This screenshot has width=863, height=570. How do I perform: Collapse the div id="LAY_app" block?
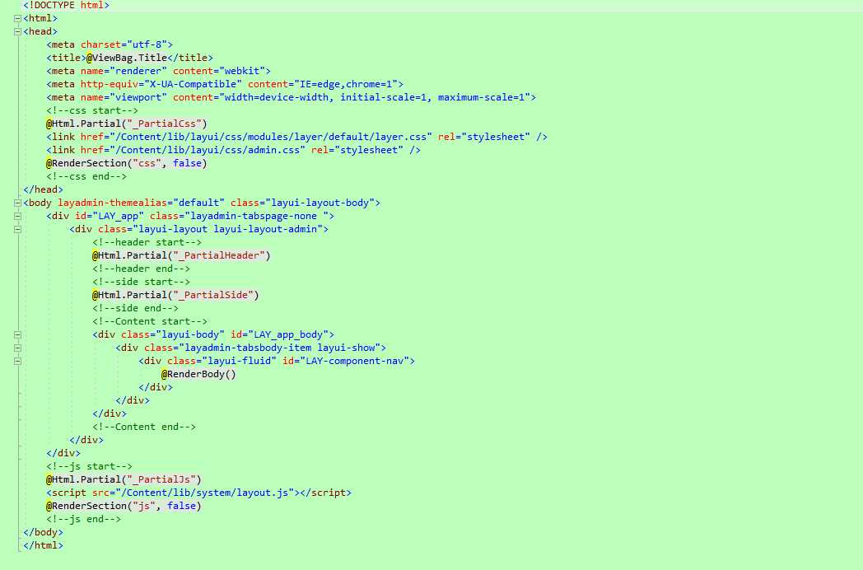pos(17,216)
